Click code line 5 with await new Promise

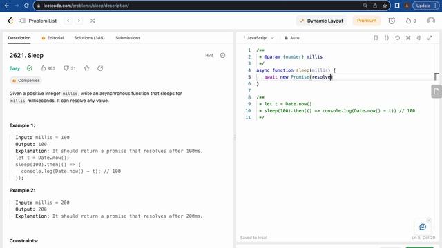coord(298,76)
